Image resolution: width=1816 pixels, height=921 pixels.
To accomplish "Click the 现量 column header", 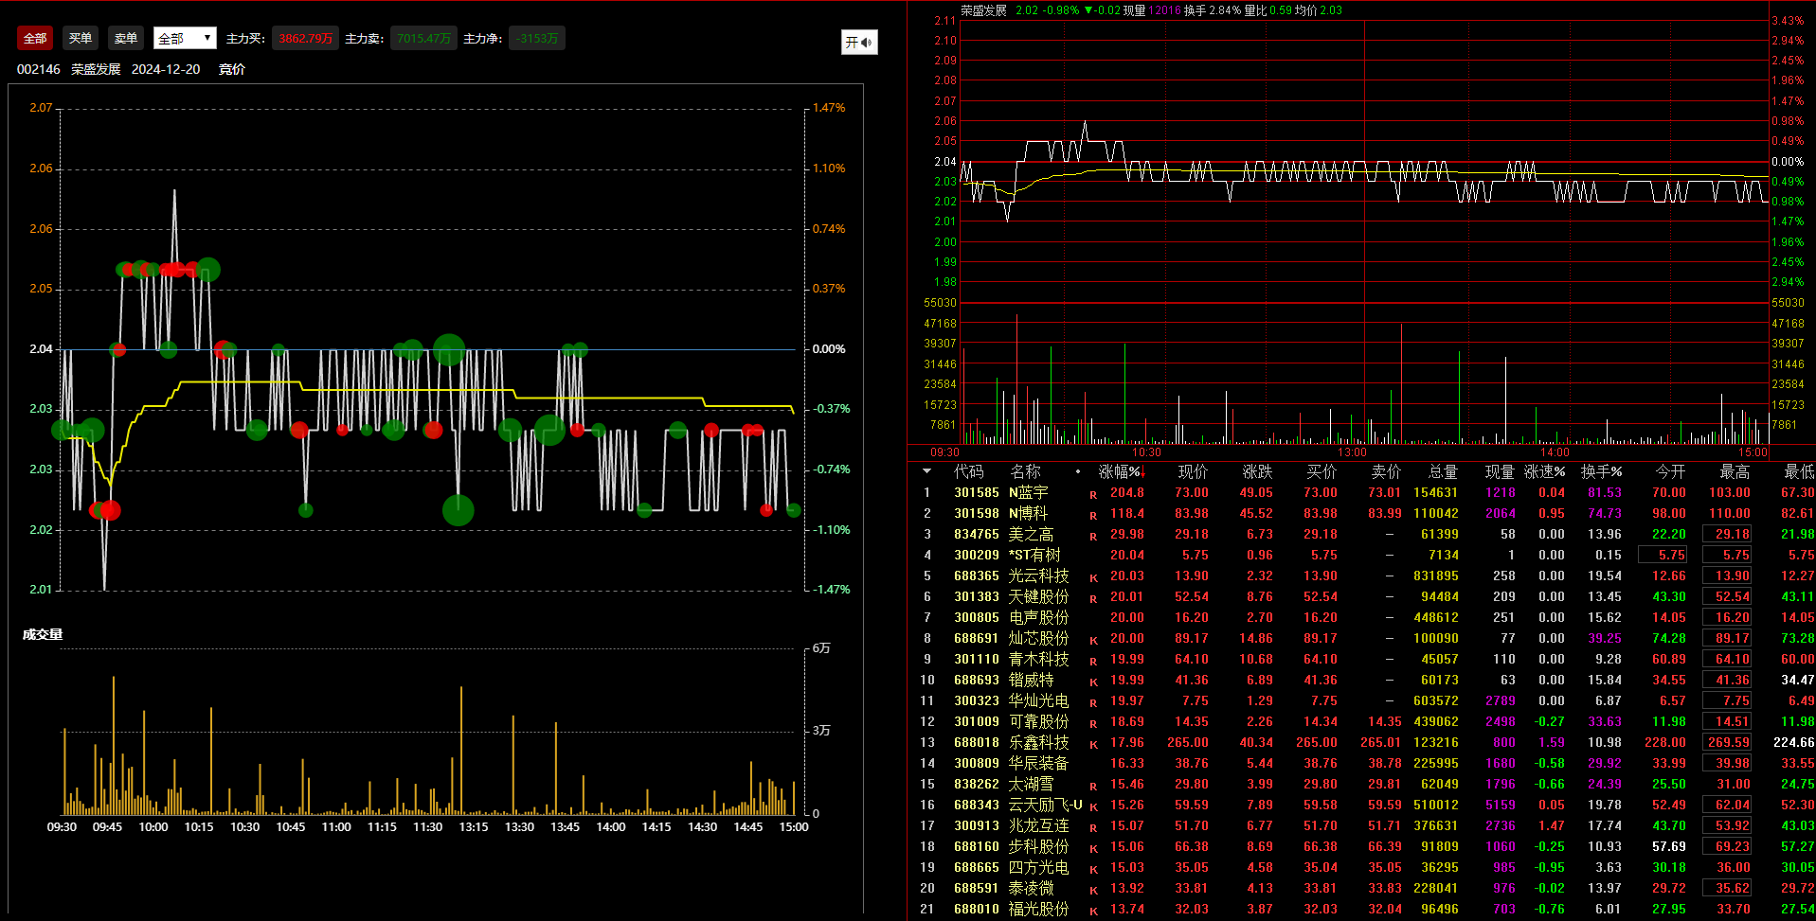I will click(x=1500, y=471).
